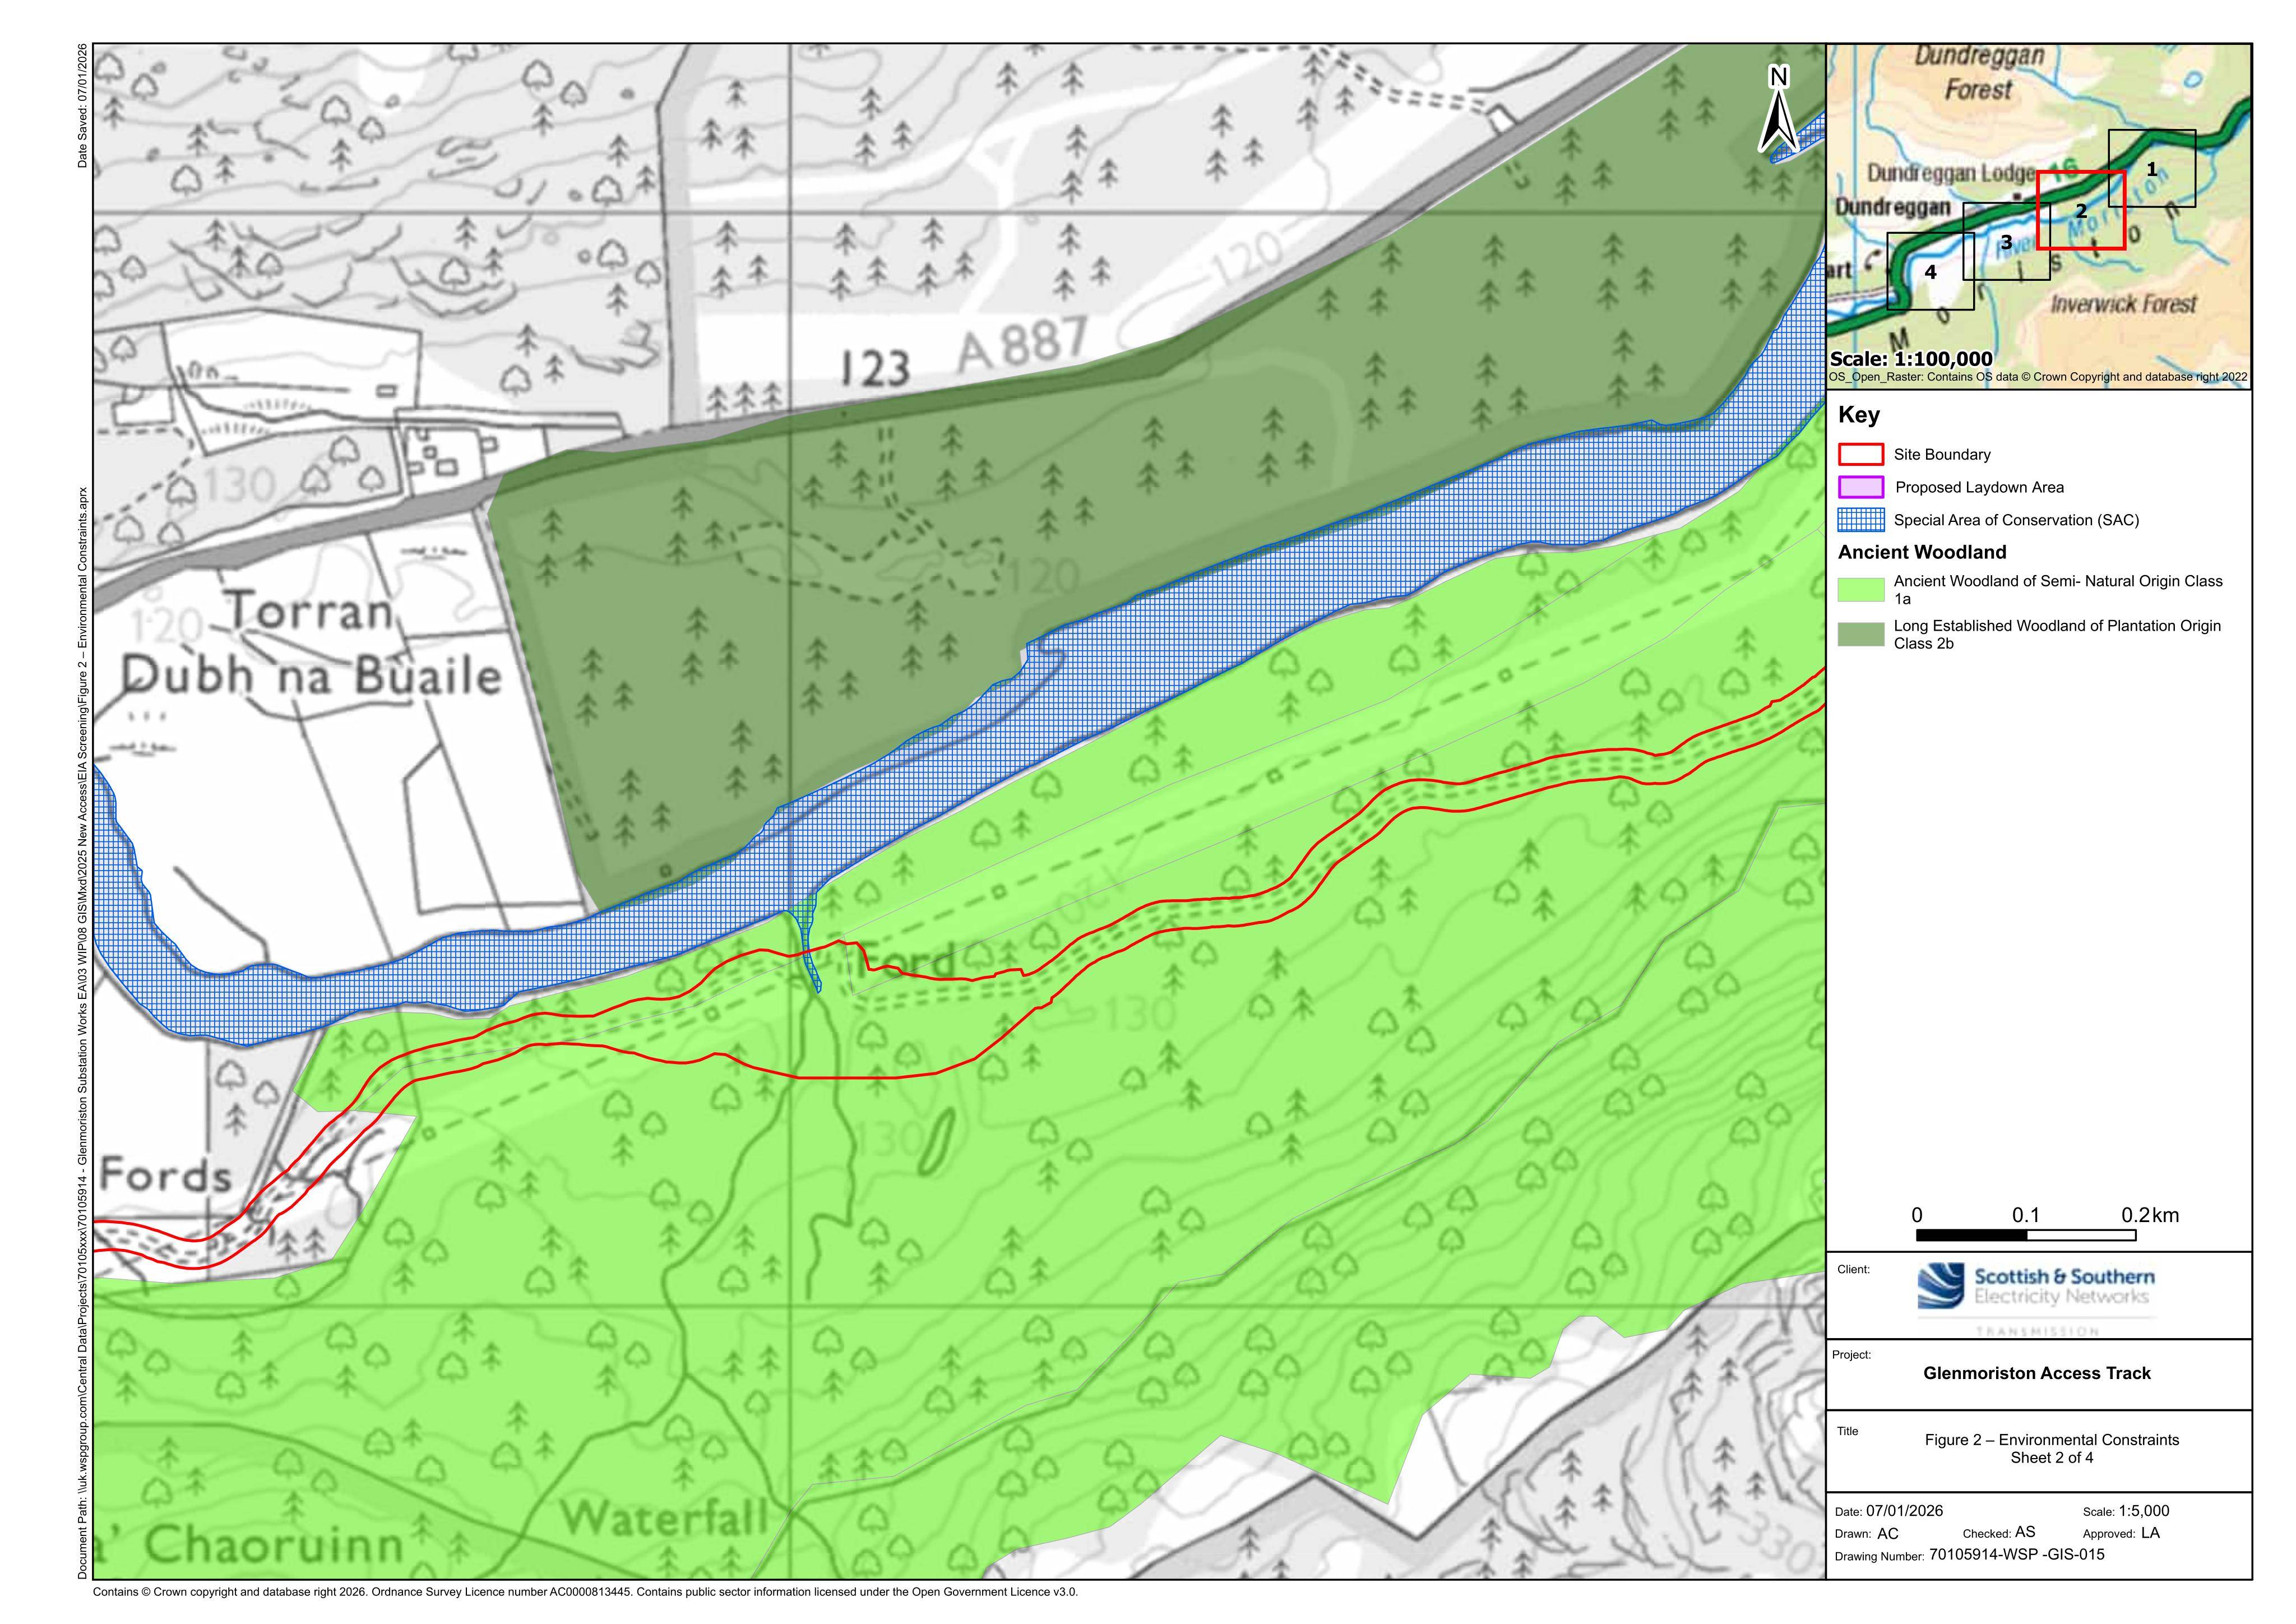Screen dimensions: 2296x1624
Task: Click the red sheet 2 box in inset map
Action: [x=2081, y=210]
